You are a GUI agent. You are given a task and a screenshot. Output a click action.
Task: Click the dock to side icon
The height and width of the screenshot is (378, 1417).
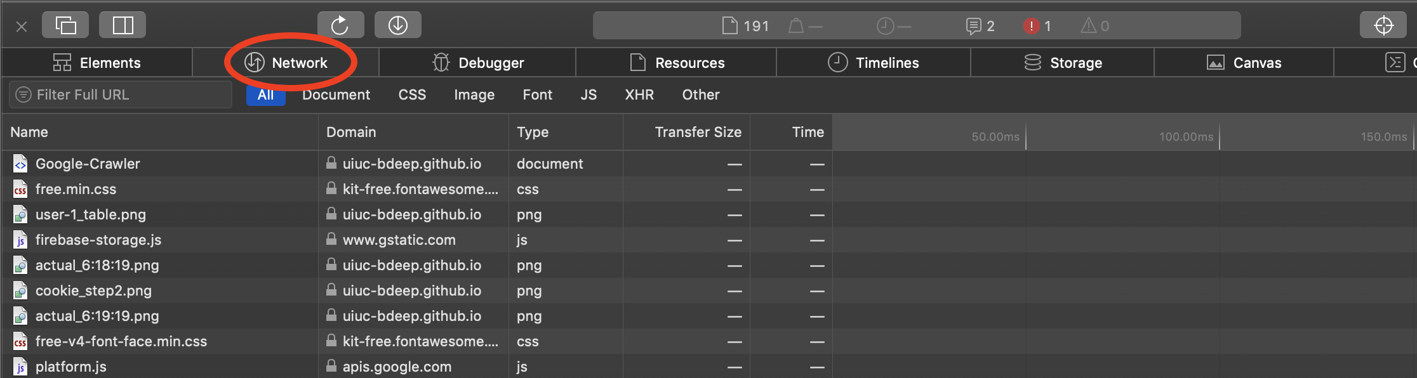click(x=123, y=25)
